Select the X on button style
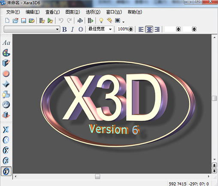The height and width of the screenshot is (186, 218). pos(6,140)
